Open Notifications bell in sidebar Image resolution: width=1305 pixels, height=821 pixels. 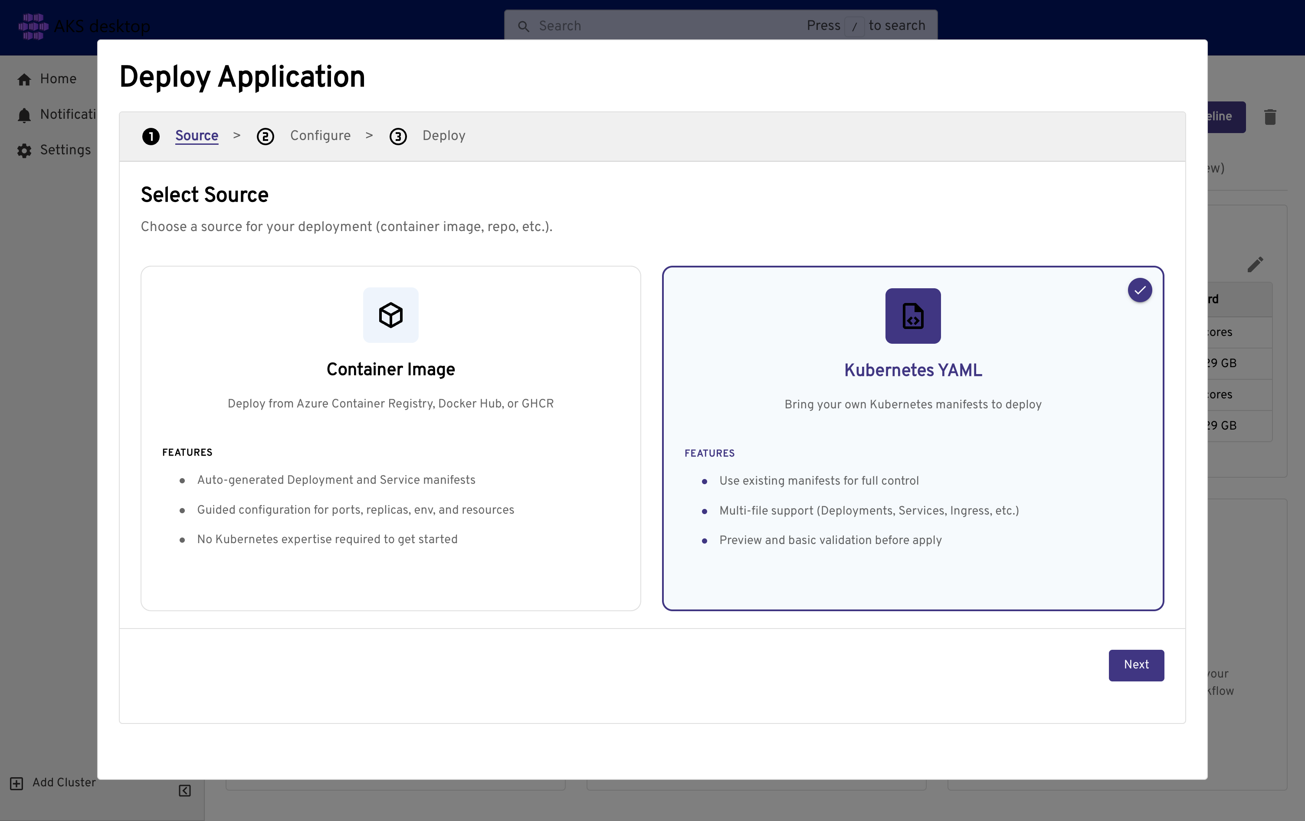(24, 115)
